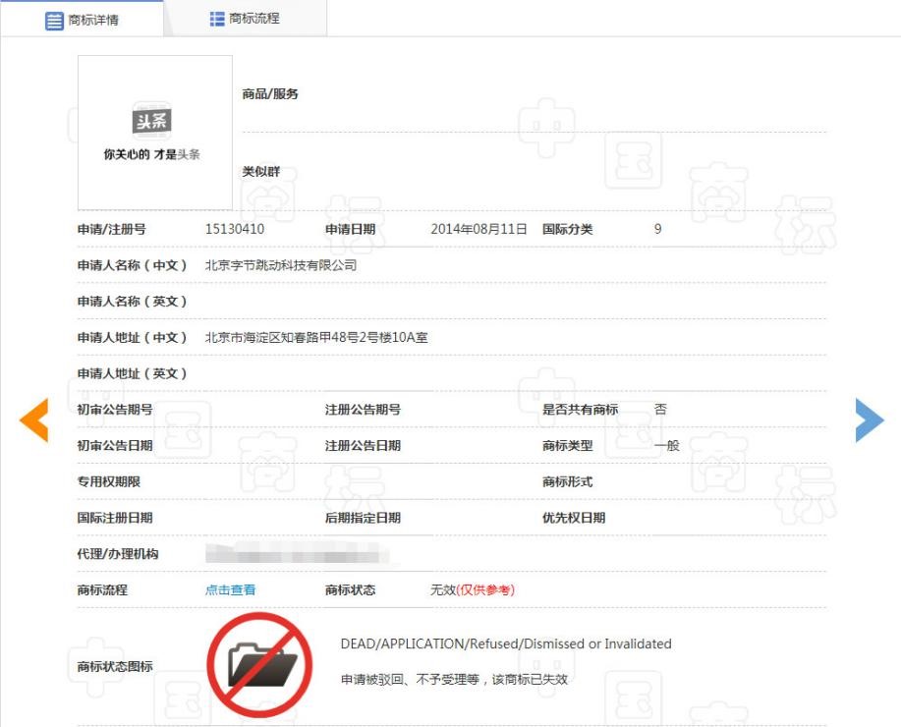Click the DEAD/APPLICATION status description text

pyautogui.click(x=505, y=644)
